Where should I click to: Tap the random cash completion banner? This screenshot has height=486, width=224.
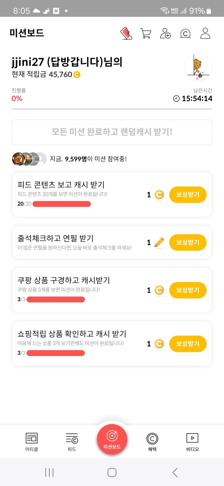(112, 132)
